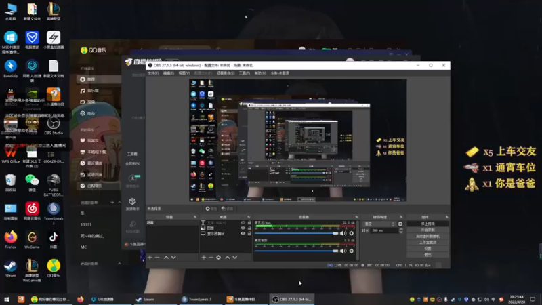Screen dimensions: 542x305
Task: Adjust 桌面音频 volume slider
Action: click(x=297, y=251)
